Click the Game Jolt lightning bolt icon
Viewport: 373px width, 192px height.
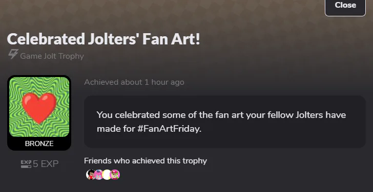pos(13,54)
